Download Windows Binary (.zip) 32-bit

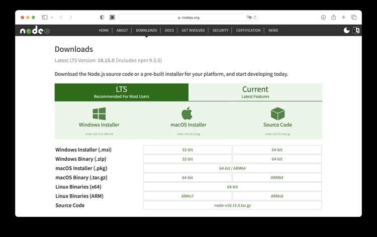(x=187, y=159)
